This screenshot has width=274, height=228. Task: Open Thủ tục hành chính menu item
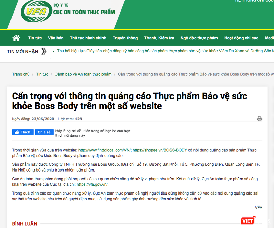(88, 38)
